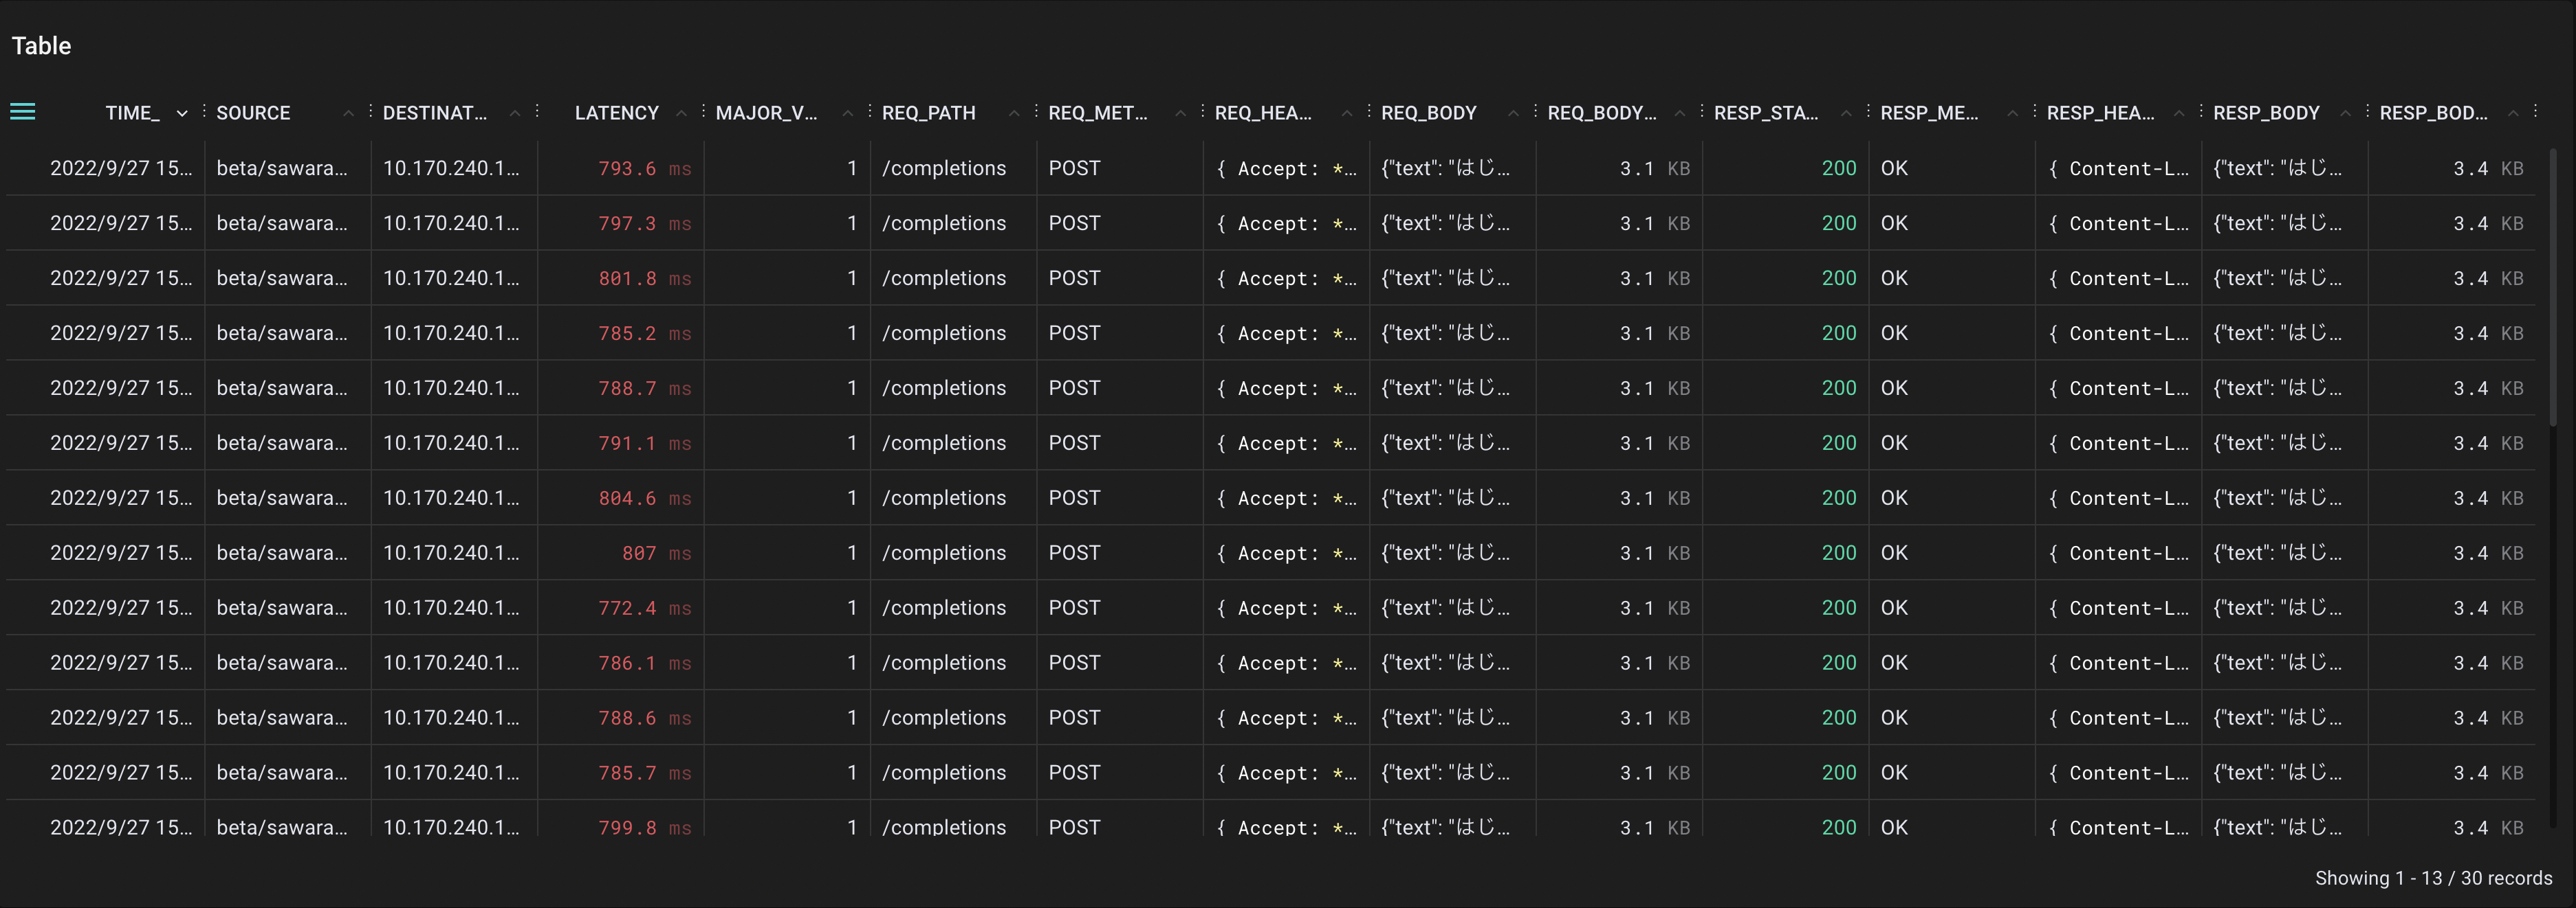This screenshot has width=2576, height=908.
Task: Click the 793.6 ms latency cell
Action: point(644,169)
